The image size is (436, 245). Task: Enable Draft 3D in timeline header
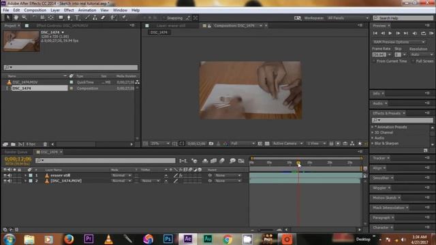click(194, 161)
